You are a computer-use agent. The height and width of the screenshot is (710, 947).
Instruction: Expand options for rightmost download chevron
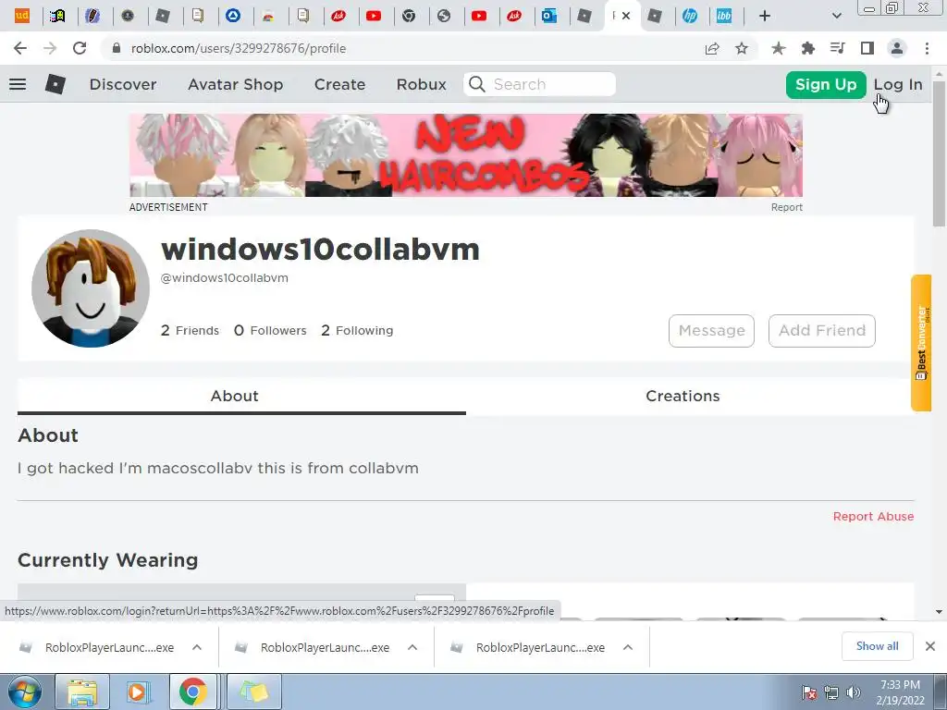tap(628, 647)
